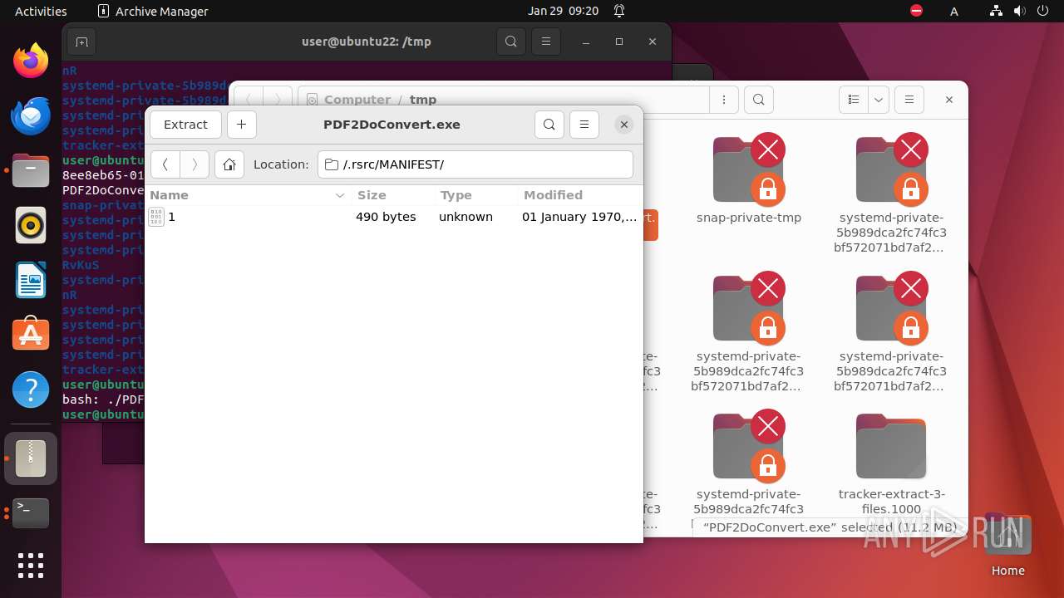1064x598 pixels.
Task: Click the tmp breadcrumb in Files
Action: click(423, 100)
